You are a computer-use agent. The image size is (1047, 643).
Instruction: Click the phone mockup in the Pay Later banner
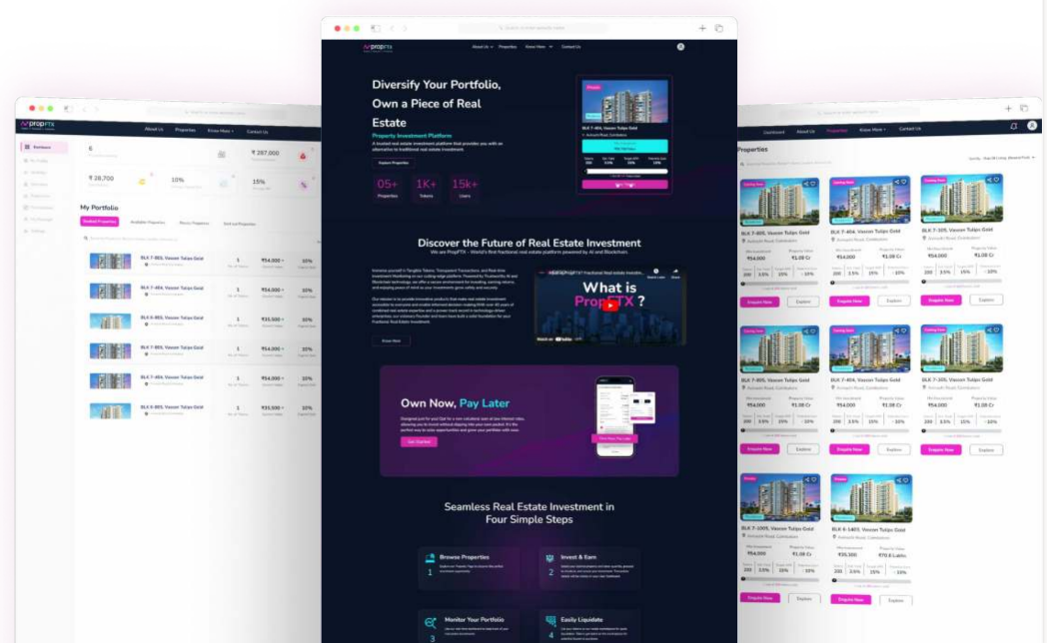coord(615,417)
